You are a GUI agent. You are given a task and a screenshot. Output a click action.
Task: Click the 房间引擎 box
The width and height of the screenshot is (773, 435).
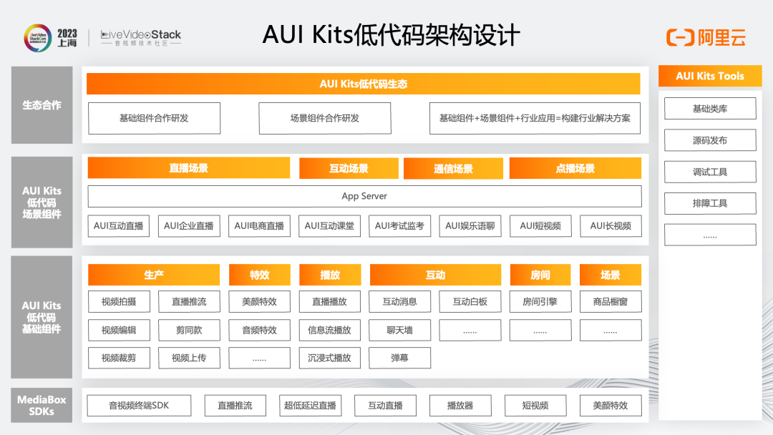tap(540, 301)
